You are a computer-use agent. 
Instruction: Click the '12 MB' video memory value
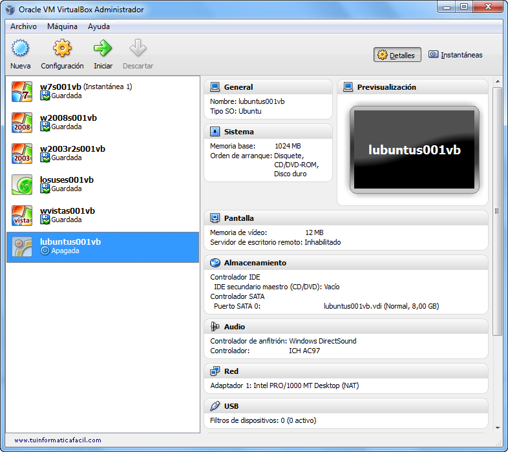pyautogui.click(x=314, y=232)
